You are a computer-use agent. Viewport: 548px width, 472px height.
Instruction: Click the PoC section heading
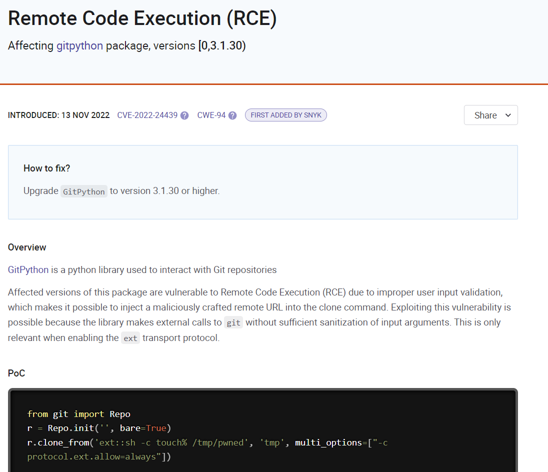16,373
